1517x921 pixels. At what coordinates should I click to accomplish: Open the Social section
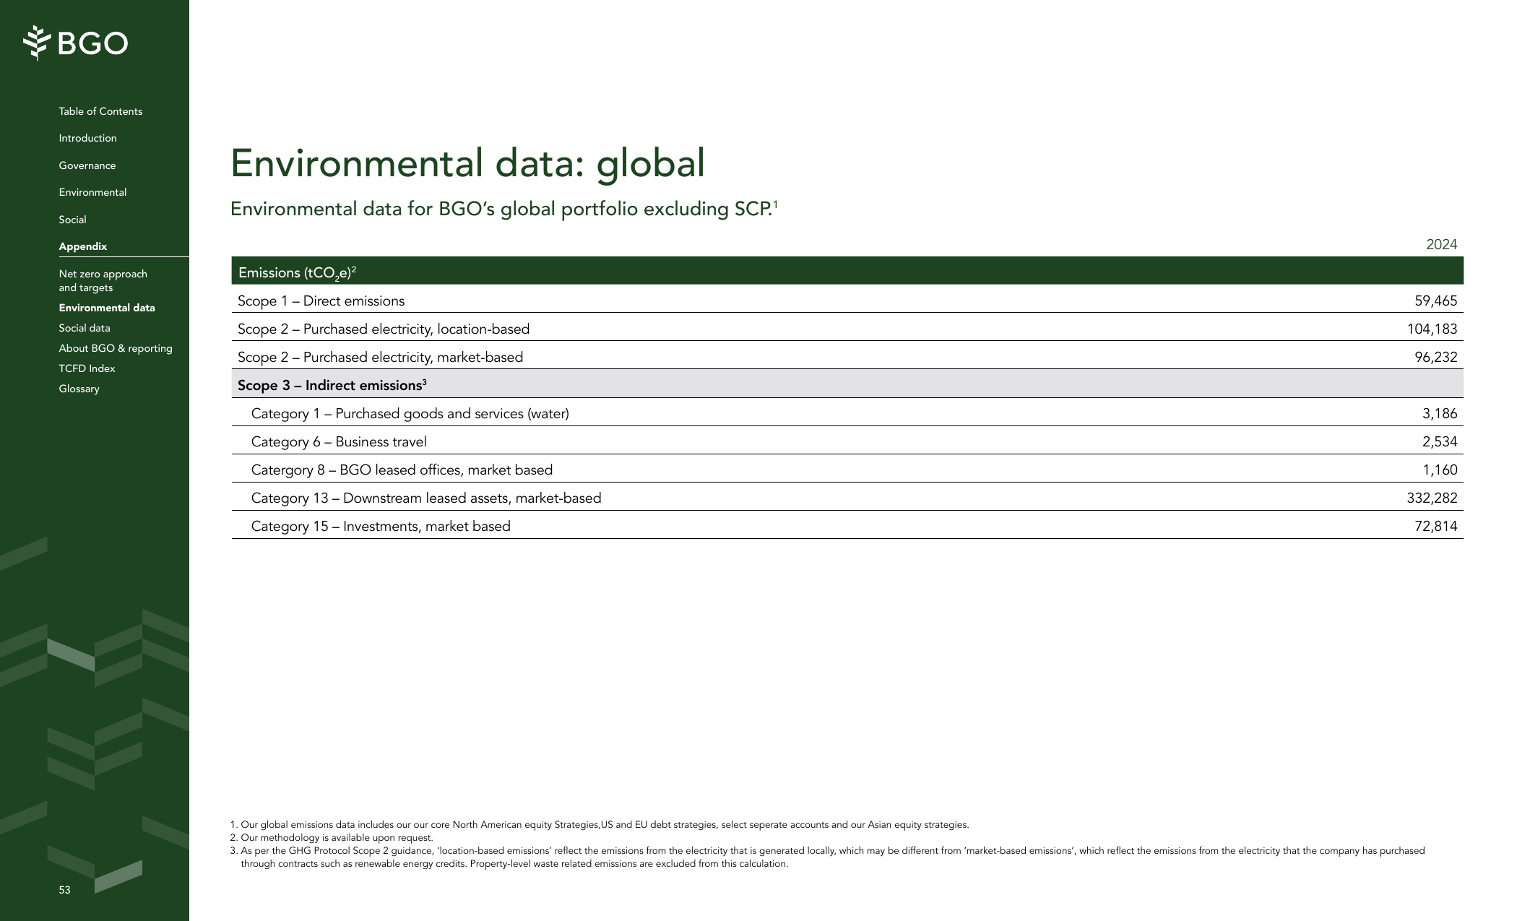(72, 220)
